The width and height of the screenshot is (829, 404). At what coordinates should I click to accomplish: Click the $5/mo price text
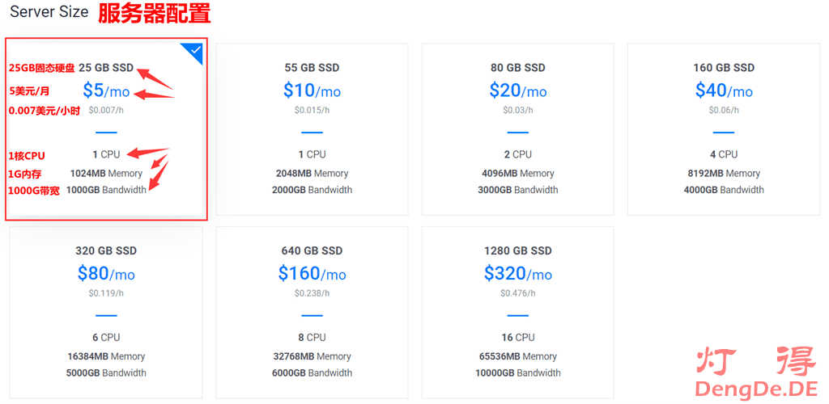coord(106,90)
